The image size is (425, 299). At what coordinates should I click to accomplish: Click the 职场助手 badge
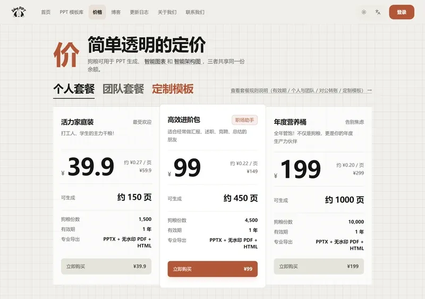pyautogui.click(x=244, y=120)
